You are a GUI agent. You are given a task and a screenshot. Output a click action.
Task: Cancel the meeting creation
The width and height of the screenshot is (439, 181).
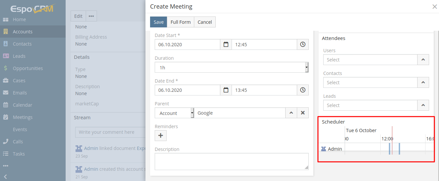tap(205, 22)
